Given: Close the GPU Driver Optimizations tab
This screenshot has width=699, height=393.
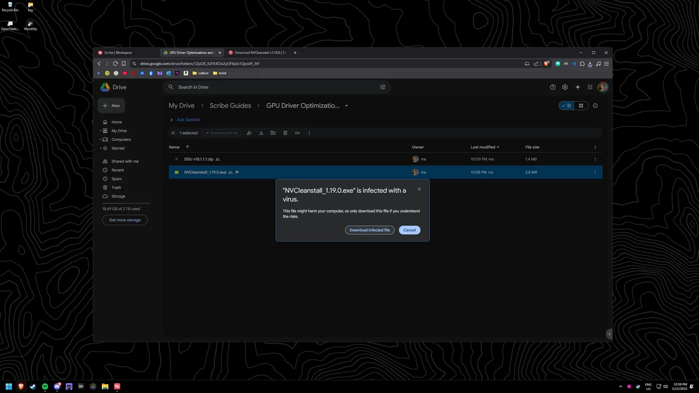Looking at the screenshot, I should click(221, 52).
